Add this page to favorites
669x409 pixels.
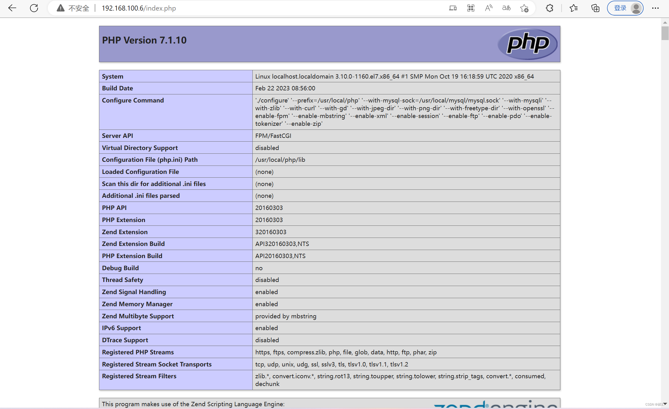(524, 8)
